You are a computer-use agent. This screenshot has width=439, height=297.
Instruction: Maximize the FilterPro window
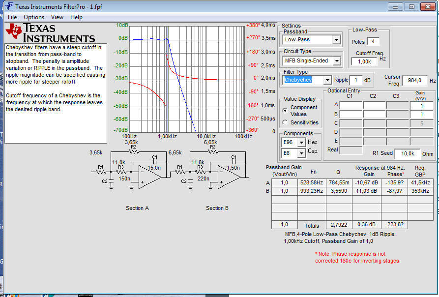coord(411,7)
